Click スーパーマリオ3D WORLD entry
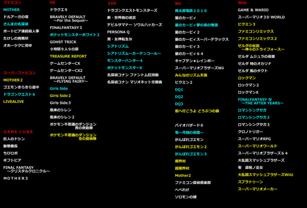This screenshot has width=307, height=208. pos(261,17)
